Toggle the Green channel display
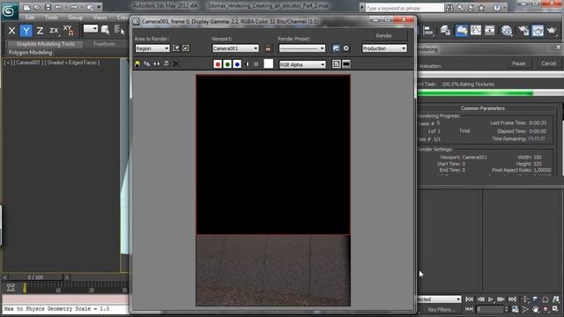The height and width of the screenshot is (317, 564). pyautogui.click(x=227, y=64)
